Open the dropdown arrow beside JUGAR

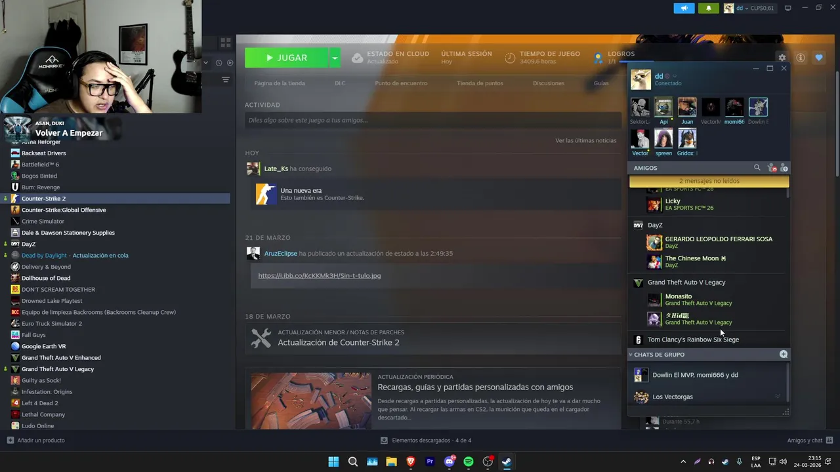335,58
